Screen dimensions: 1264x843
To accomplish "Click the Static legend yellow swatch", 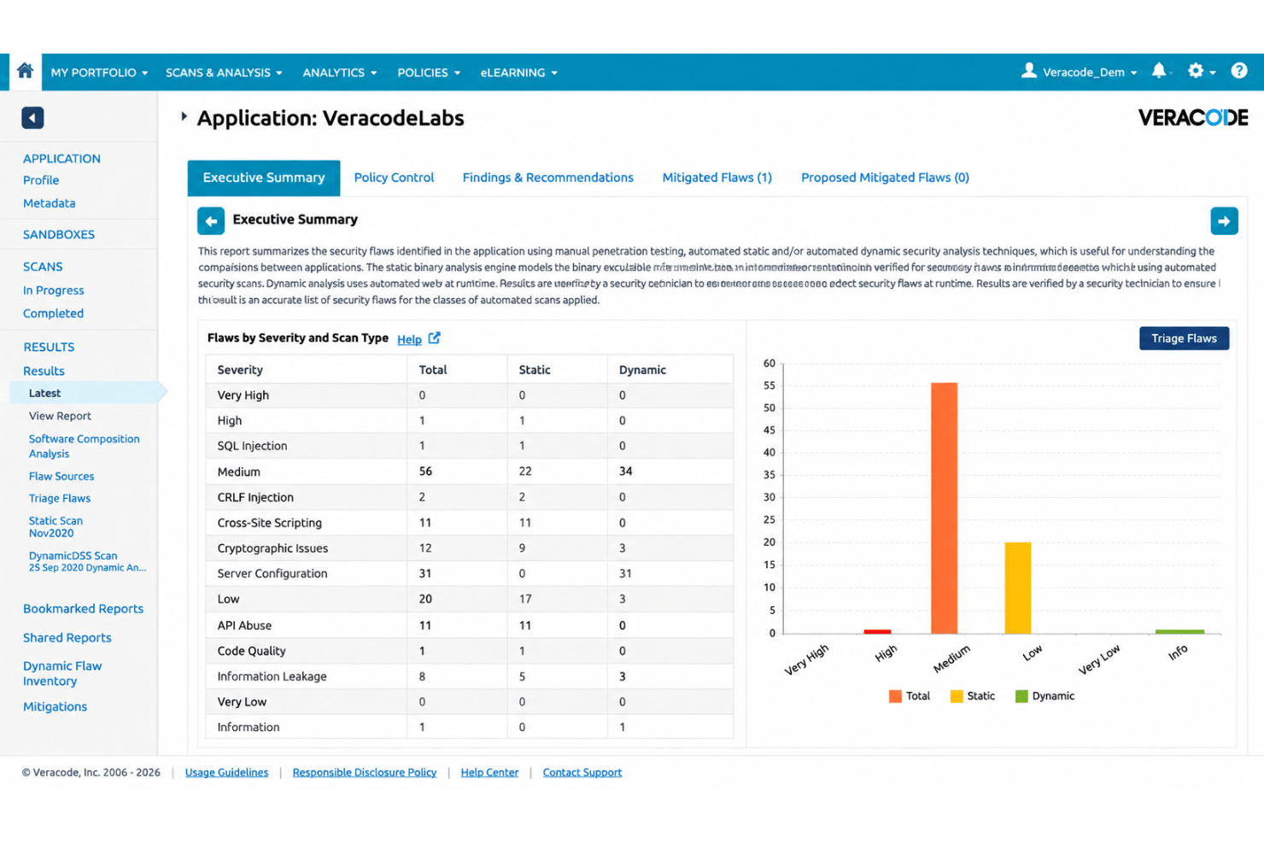I will click(x=957, y=696).
